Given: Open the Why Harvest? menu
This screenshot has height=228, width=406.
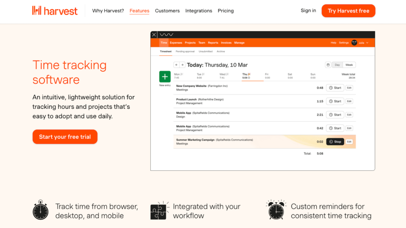Looking at the screenshot, I should point(108,11).
